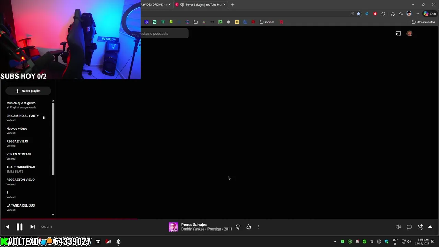Click the playlist sidebar scrollbar thumb
This screenshot has height=247, width=439.
(x=53, y=139)
